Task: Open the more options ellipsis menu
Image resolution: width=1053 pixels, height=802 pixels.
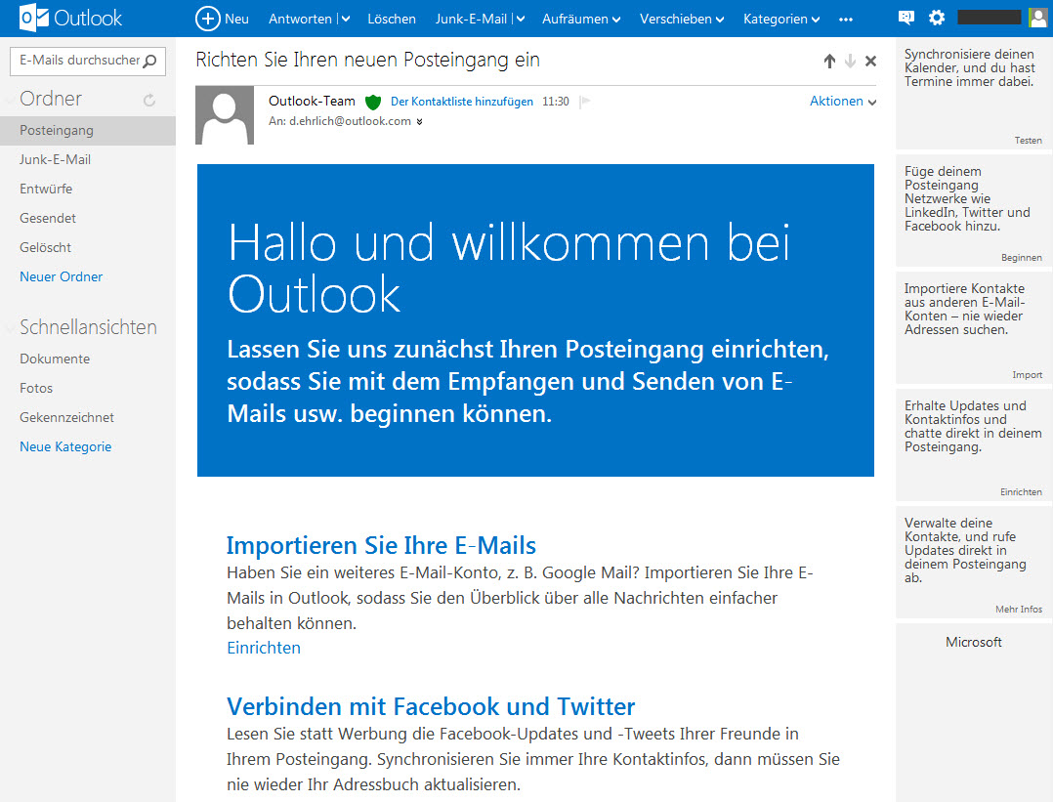Action: click(846, 19)
